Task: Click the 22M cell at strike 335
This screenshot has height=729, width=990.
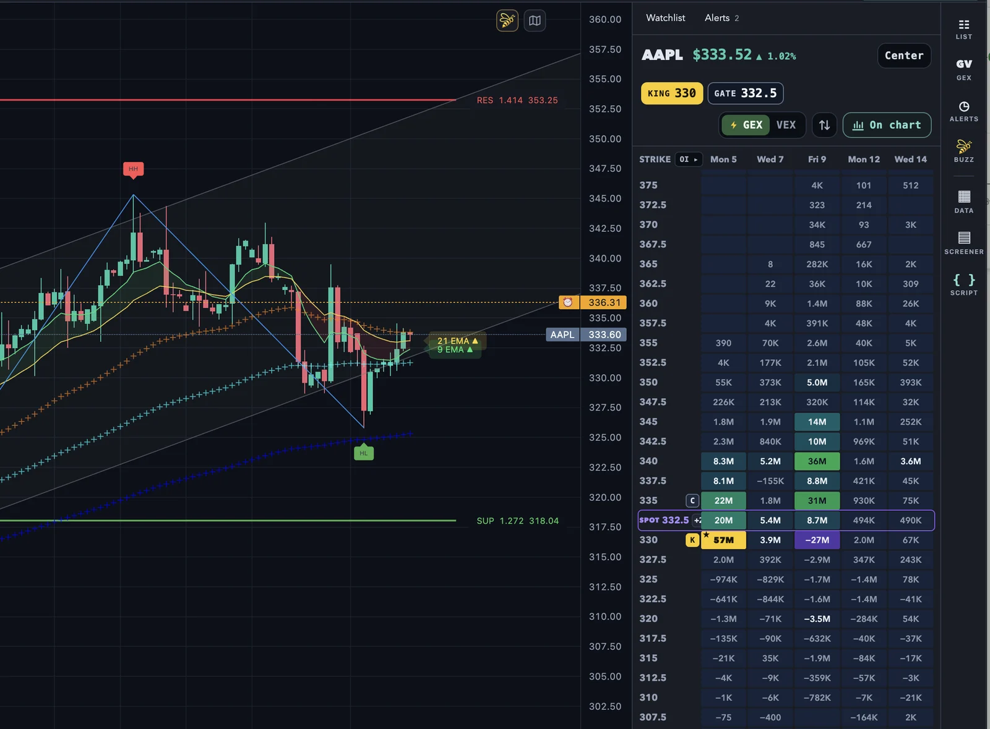Action: point(723,501)
